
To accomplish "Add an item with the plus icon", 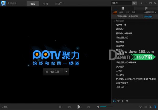I will (x=123, y=101).
